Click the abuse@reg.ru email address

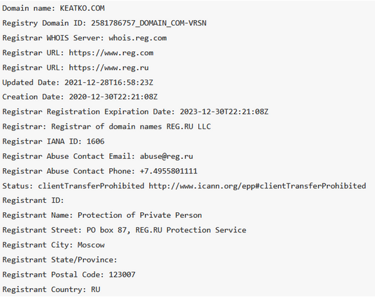pyautogui.click(x=166, y=156)
